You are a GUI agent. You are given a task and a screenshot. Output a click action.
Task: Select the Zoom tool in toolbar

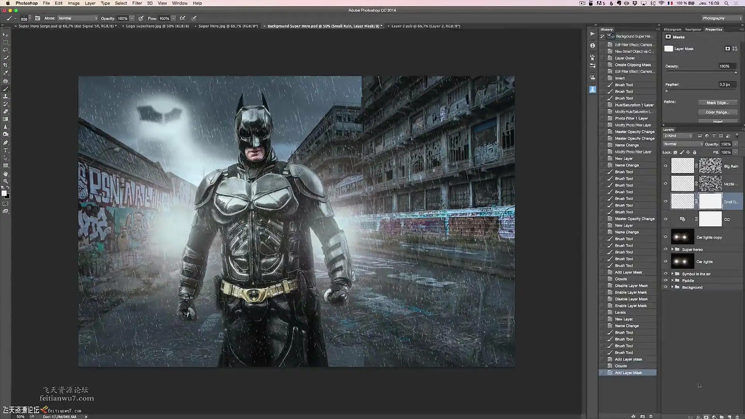(x=5, y=181)
